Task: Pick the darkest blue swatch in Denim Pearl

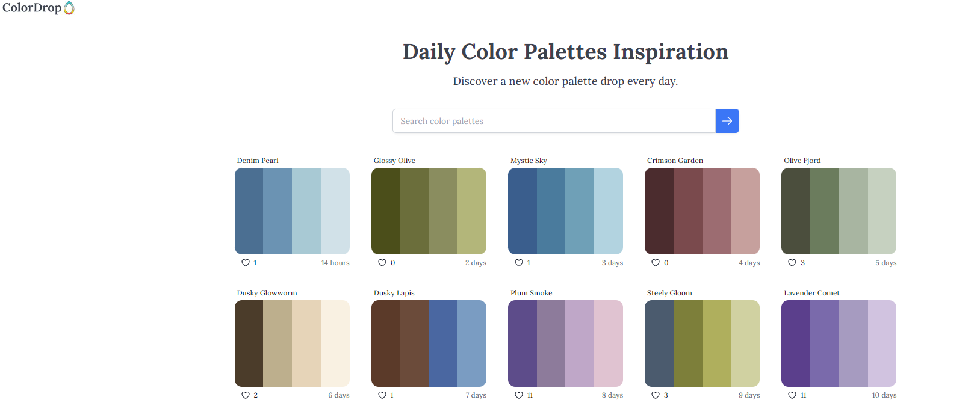Action: coord(249,211)
